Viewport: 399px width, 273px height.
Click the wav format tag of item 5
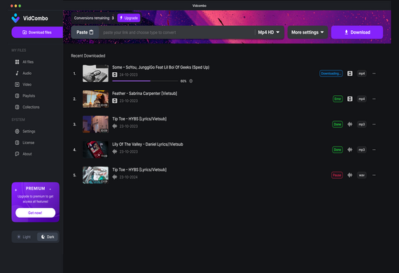pyautogui.click(x=362, y=175)
